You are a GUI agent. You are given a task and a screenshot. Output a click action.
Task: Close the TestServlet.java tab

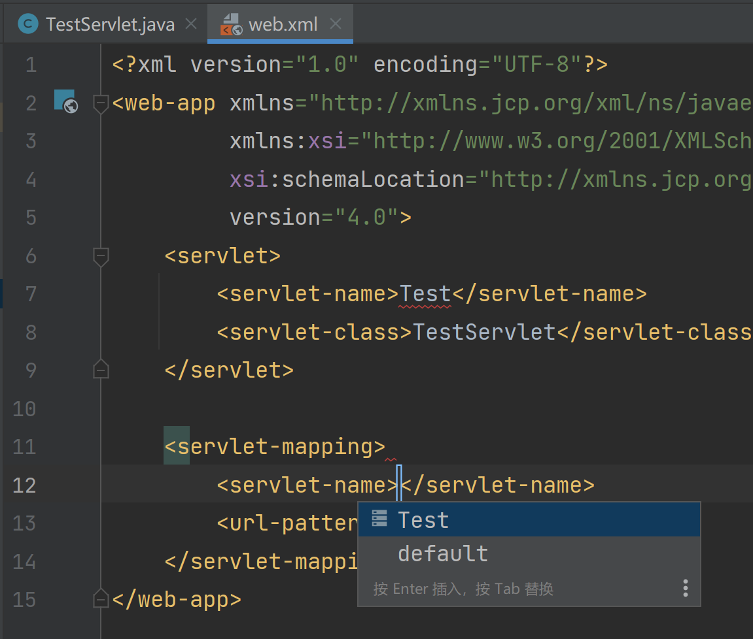pyautogui.click(x=190, y=24)
